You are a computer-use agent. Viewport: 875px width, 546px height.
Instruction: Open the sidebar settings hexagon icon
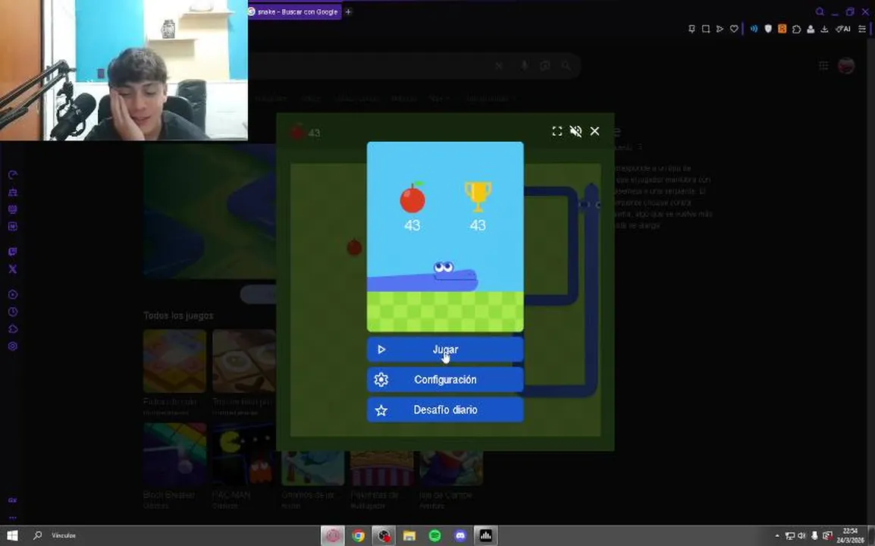click(13, 346)
